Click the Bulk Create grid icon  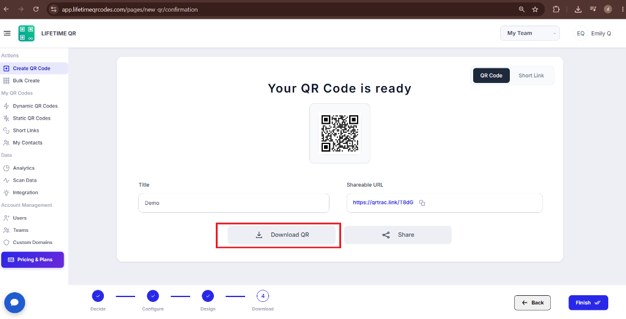tap(6, 81)
